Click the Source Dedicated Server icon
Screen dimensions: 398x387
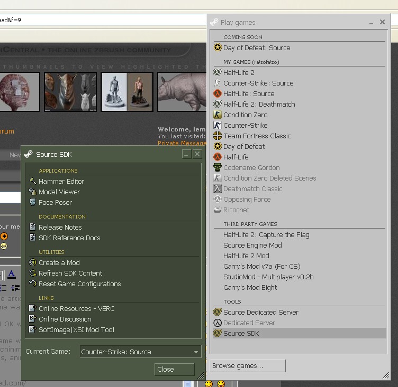pyautogui.click(x=218, y=312)
